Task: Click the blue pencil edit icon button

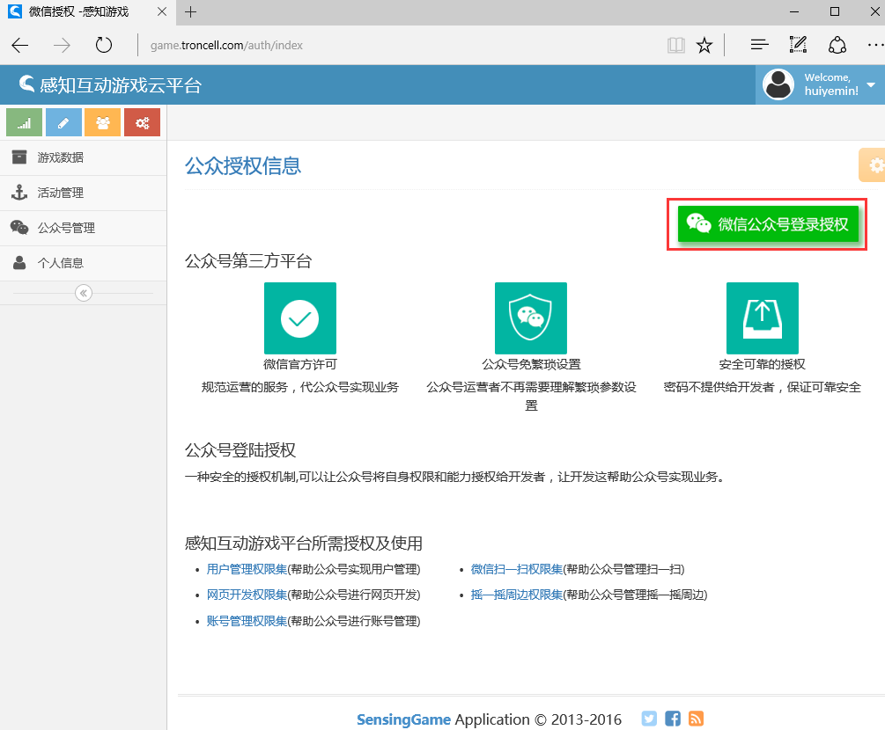Action: click(x=63, y=122)
